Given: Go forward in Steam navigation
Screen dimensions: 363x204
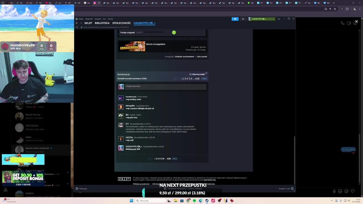Looking at the screenshot, I should pos(81,23).
